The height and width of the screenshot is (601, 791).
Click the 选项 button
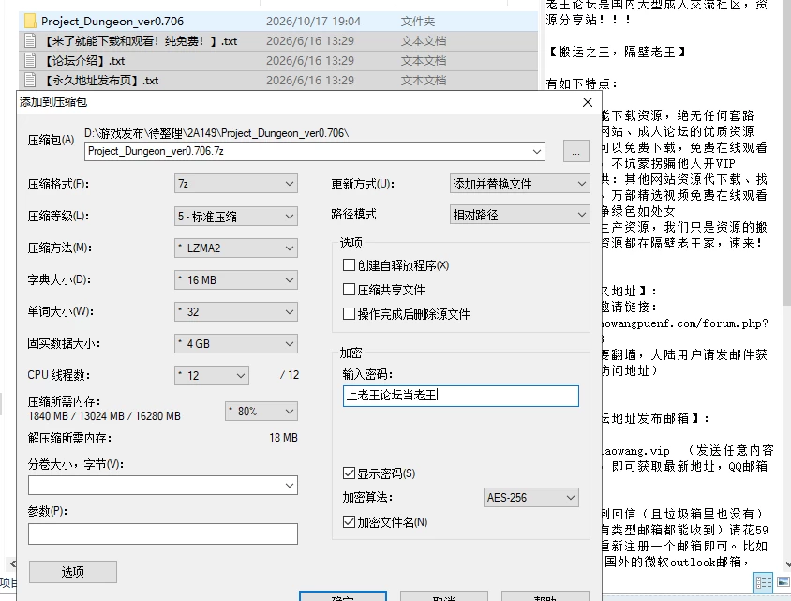click(x=73, y=572)
